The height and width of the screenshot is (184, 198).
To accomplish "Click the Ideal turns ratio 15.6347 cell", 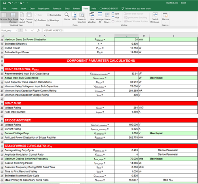I will [126, 180].
